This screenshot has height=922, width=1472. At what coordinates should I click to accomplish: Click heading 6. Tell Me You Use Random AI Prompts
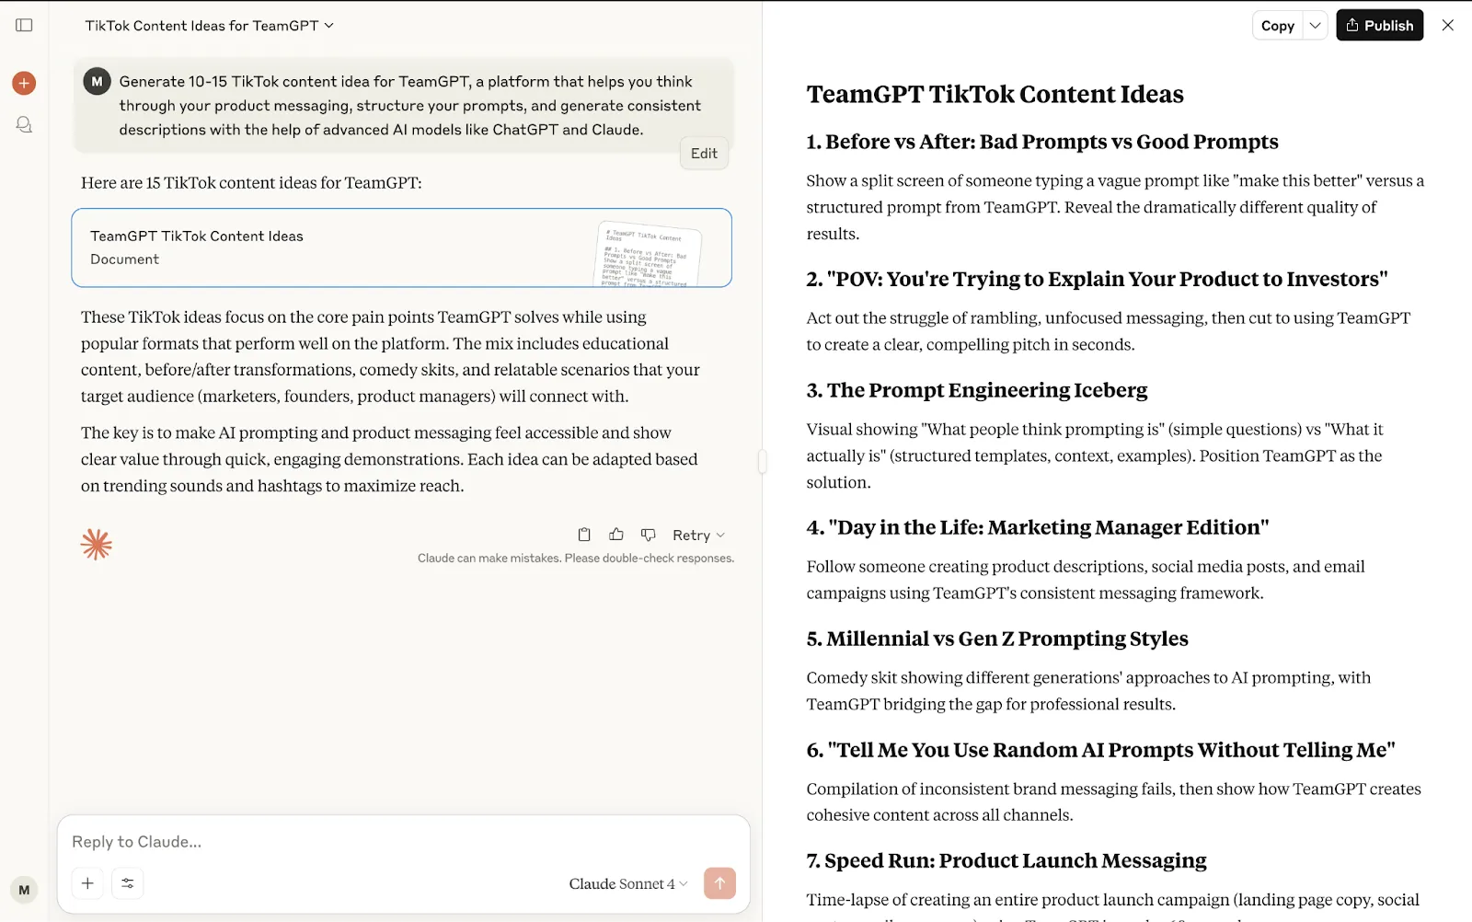click(x=1100, y=750)
